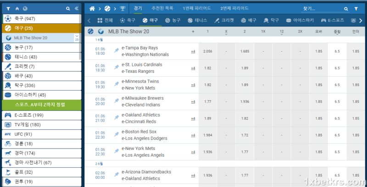Open E-스포츠 (199) in the sidebar

41,115
